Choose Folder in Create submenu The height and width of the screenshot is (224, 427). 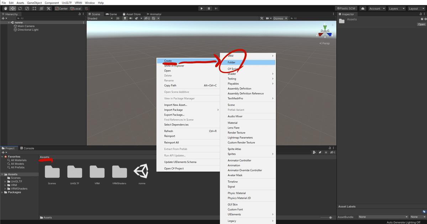coord(248,62)
